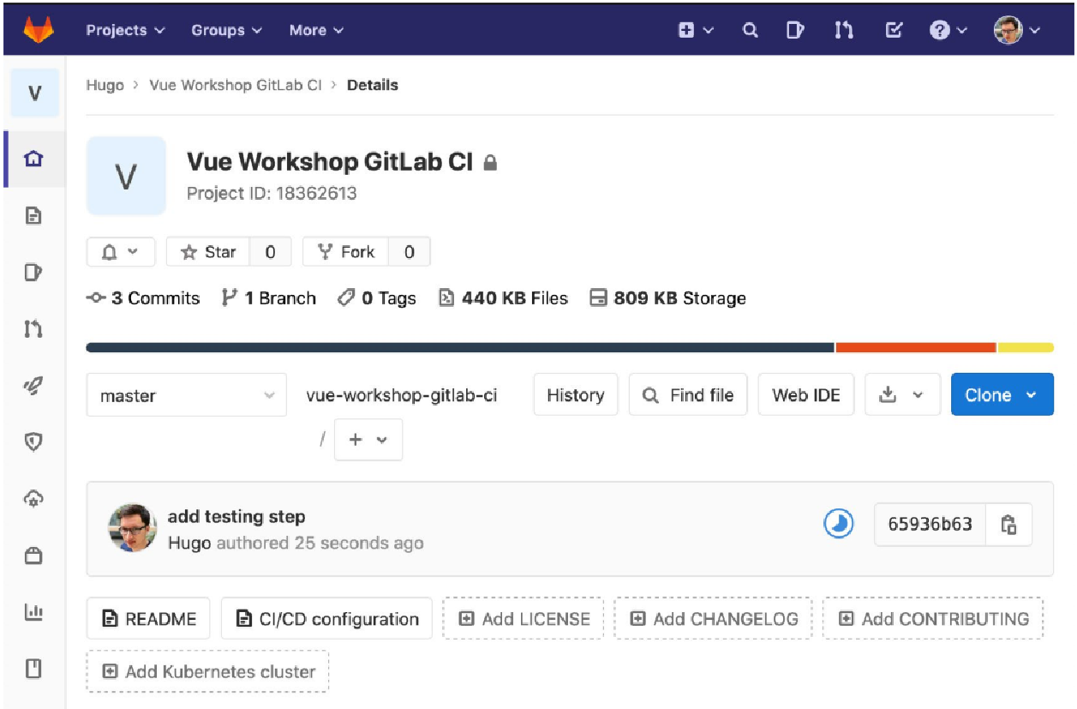1077x709 pixels.
Task: Open 3 Commits link
Action: click(143, 298)
